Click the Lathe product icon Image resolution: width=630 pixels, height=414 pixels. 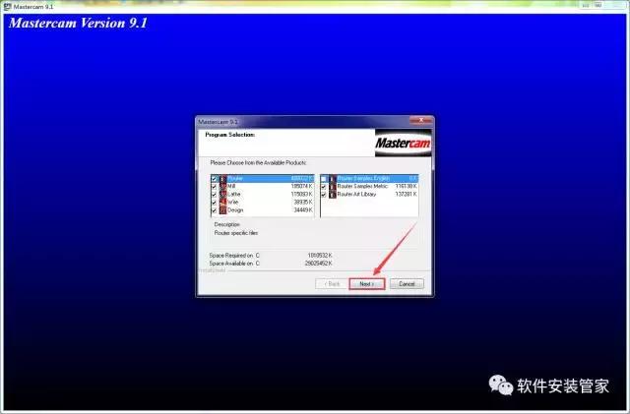(223, 195)
